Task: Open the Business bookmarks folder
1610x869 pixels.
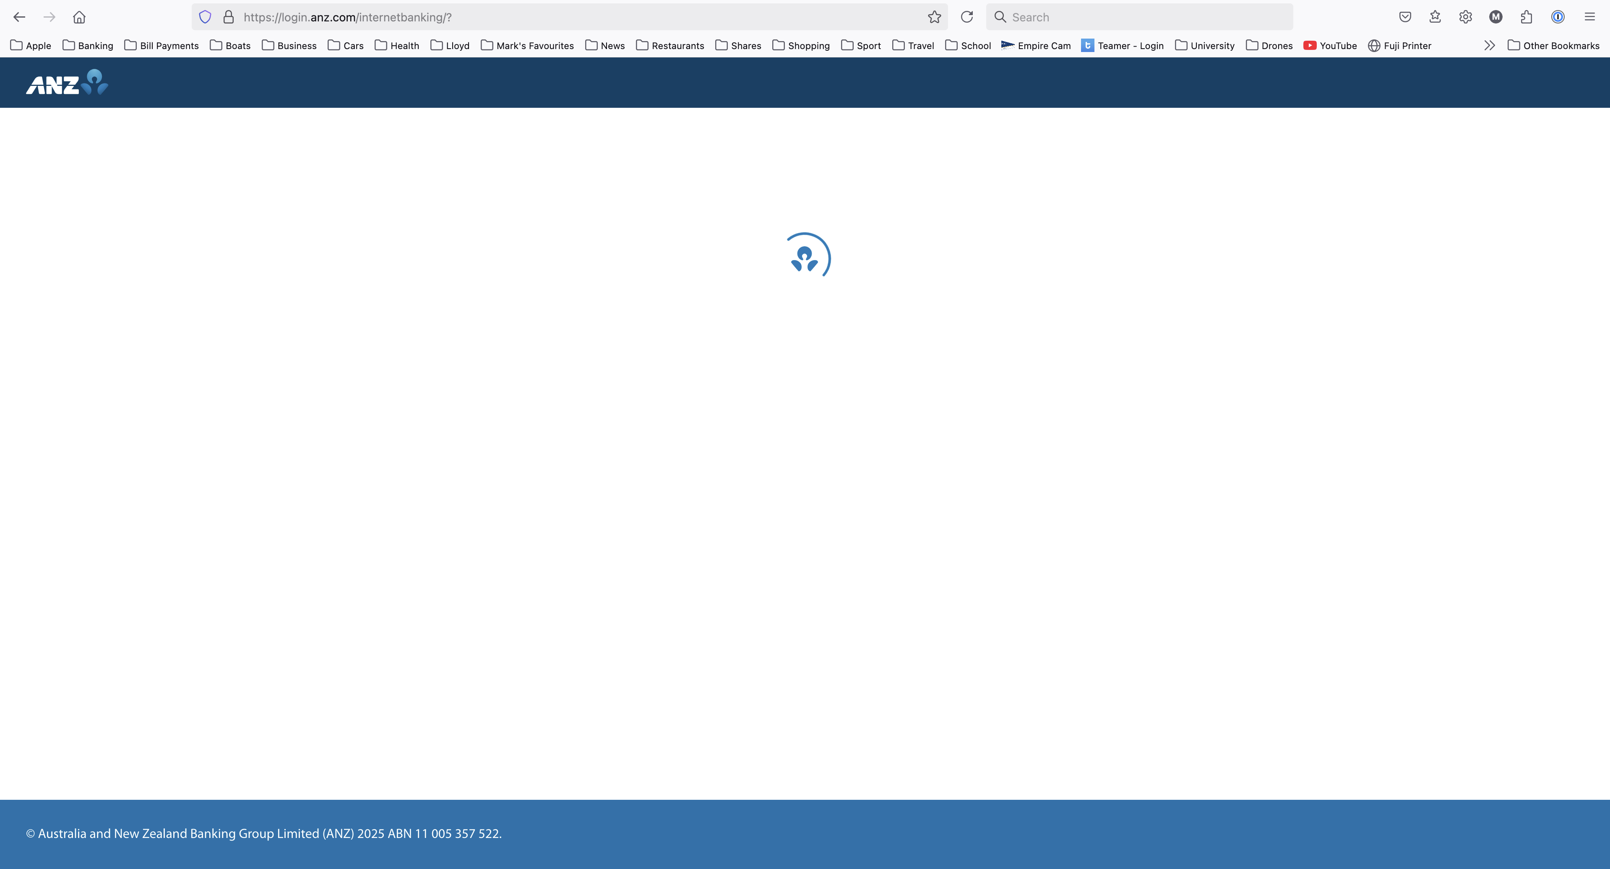Action: pos(289,46)
